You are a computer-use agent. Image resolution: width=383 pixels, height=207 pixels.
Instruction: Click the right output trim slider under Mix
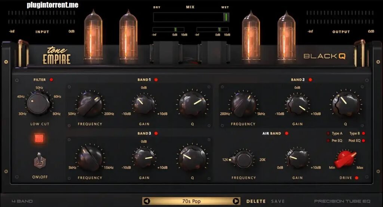pos(212,30)
